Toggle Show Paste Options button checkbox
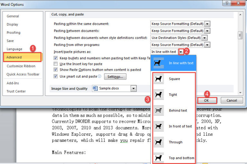This screenshot has width=247, height=164. point(55,70)
